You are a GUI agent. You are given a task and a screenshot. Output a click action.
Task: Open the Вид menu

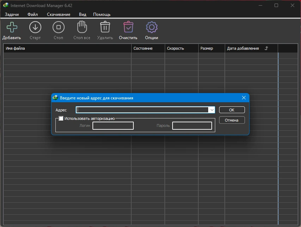[83, 14]
